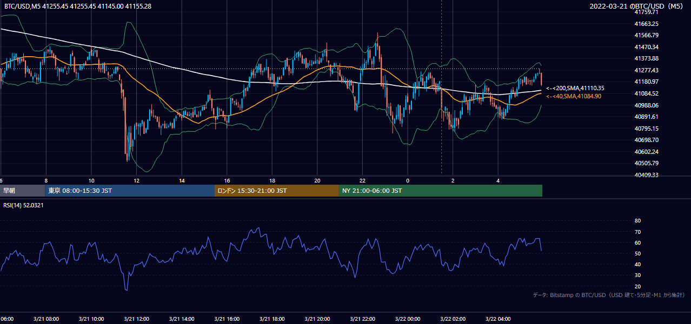Click the 3/22 00:00 time label
691x324 pixels.
coord(408,319)
